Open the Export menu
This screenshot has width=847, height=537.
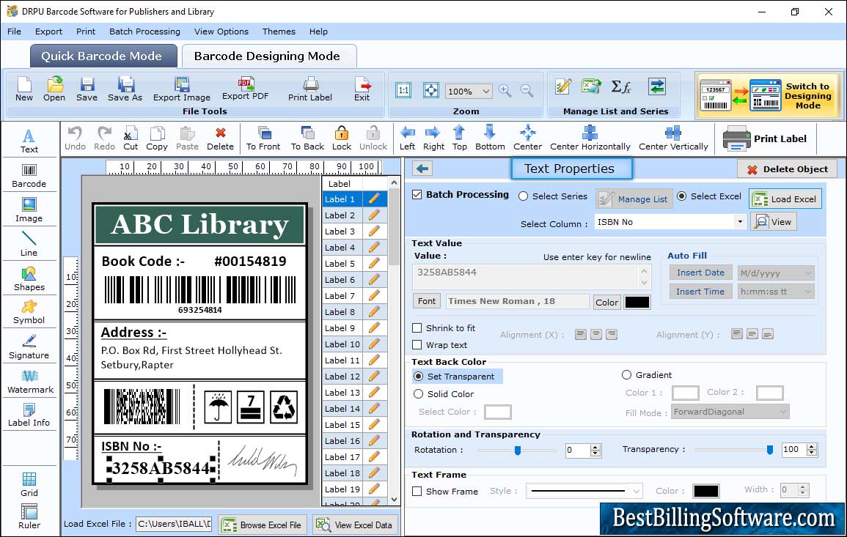[48, 32]
